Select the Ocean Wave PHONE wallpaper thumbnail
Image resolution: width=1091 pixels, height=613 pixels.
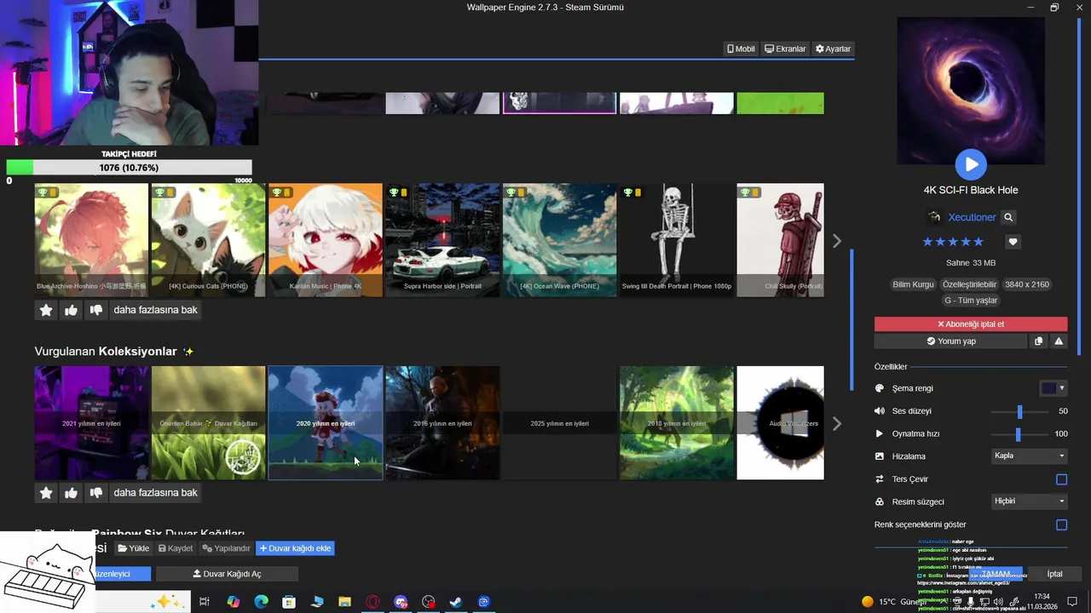click(x=559, y=240)
